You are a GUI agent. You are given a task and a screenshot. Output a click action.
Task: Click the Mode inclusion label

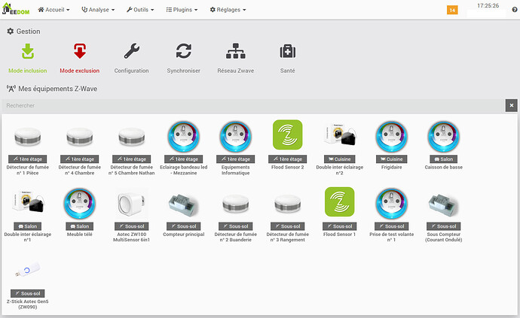point(28,71)
